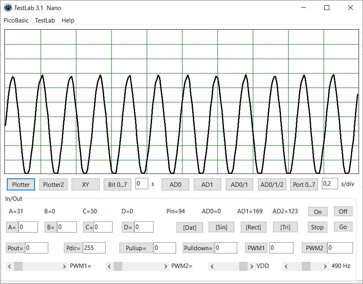This screenshot has width=363, height=284.
Task: Select the Plotter2 mode button
Action: [53, 184]
